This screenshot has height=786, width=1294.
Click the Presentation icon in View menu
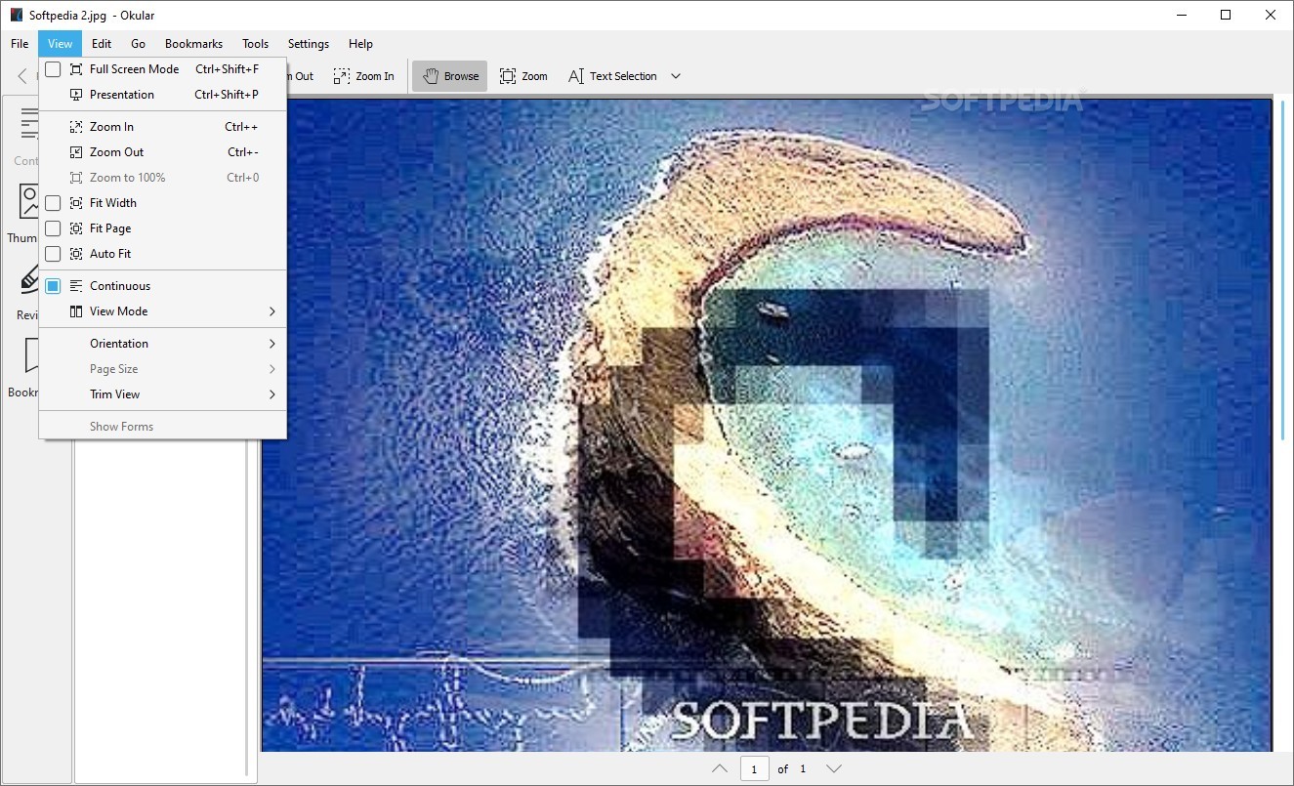pyautogui.click(x=76, y=95)
